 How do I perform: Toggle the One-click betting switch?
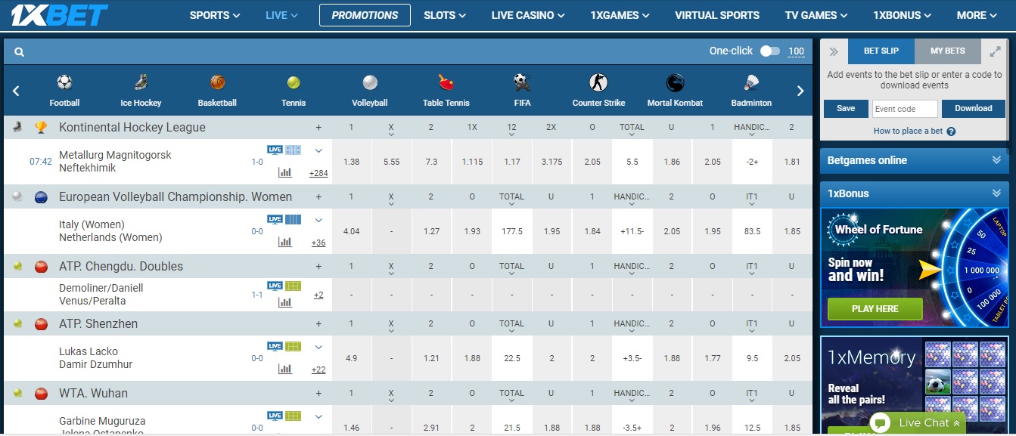coord(769,51)
